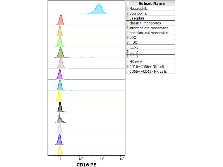The image size is (223, 167).
Task: Click the NK cells light gray swatch
Action: click(x=128, y=62)
